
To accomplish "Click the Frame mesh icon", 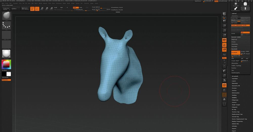I will click(224, 66).
